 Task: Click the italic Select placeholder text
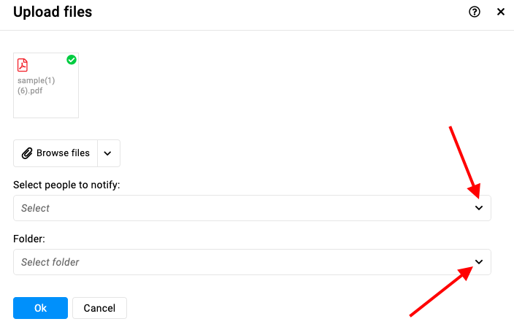[x=35, y=208]
